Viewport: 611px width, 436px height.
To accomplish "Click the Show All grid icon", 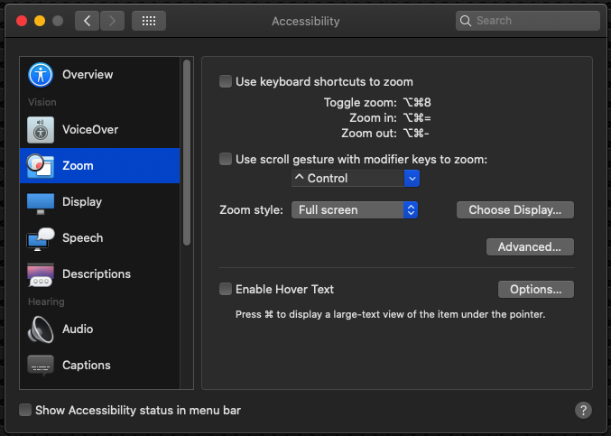I will 148,21.
